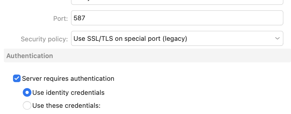This screenshot has width=291, height=114.
Task: Click the 'Use these credentials:' label text
Action: pos(66,105)
